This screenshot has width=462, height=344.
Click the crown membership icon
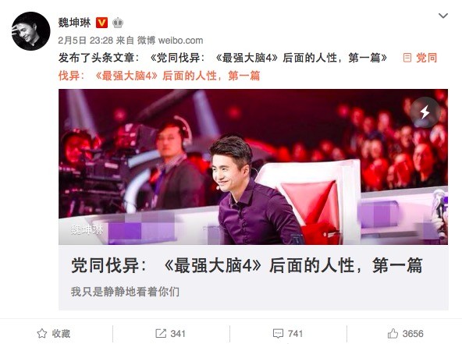[x=118, y=23]
